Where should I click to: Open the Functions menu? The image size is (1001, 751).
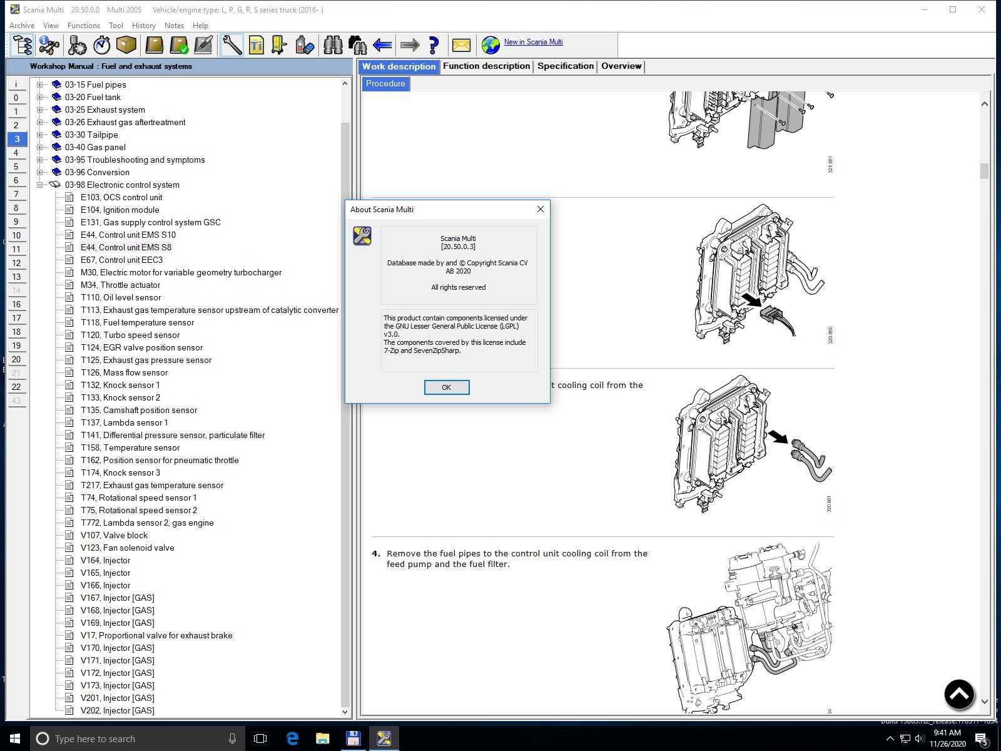point(84,26)
